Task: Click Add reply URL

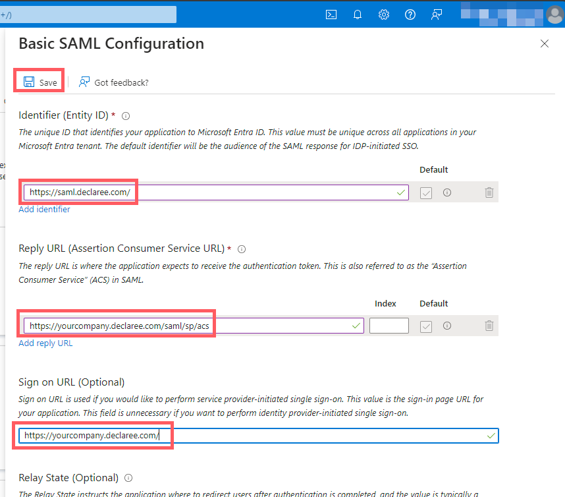Action: click(x=45, y=342)
